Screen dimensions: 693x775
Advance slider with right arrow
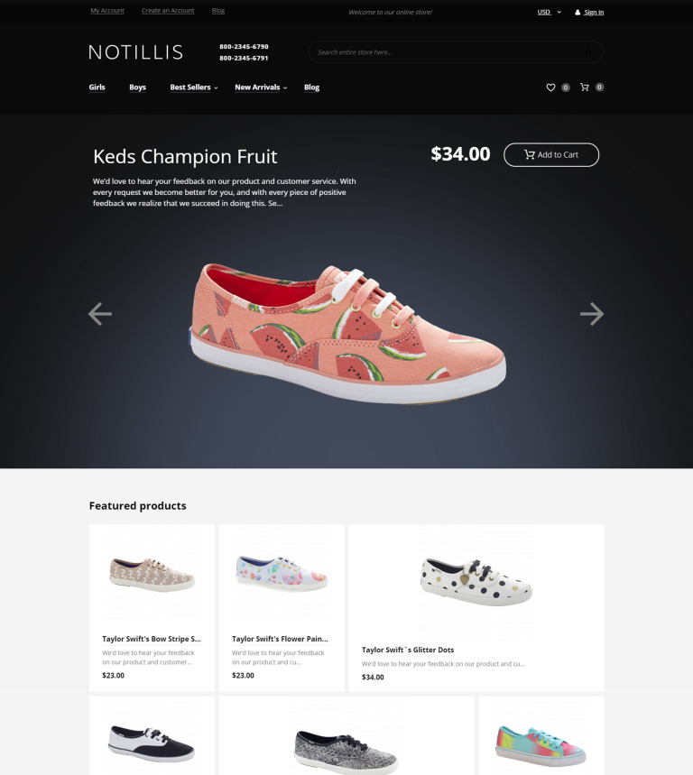[x=592, y=314]
